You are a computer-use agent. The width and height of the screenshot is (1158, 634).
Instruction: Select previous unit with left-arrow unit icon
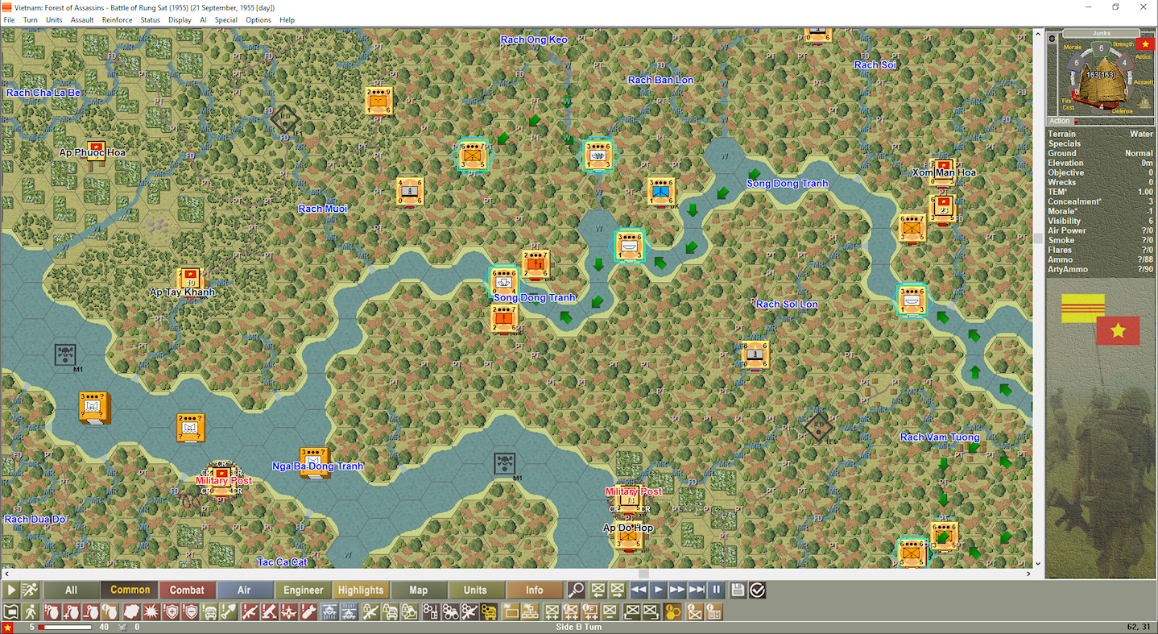point(598,590)
